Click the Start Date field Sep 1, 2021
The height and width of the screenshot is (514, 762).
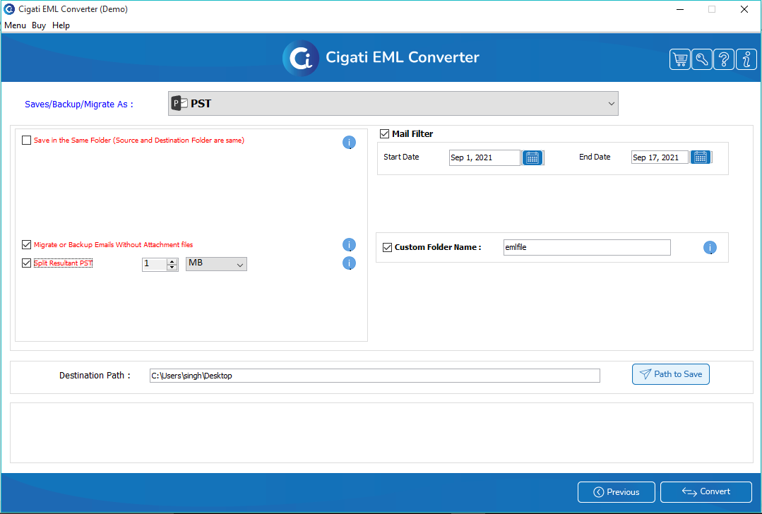coord(484,157)
